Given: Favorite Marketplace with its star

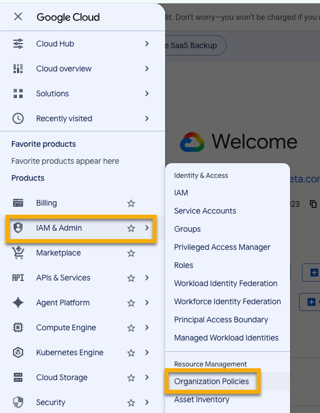Looking at the screenshot, I should pyautogui.click(x=131, y=253).
